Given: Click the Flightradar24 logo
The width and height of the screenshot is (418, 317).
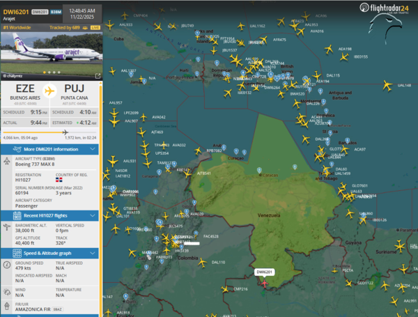Looking at the screenshot, I should (385, 9).
